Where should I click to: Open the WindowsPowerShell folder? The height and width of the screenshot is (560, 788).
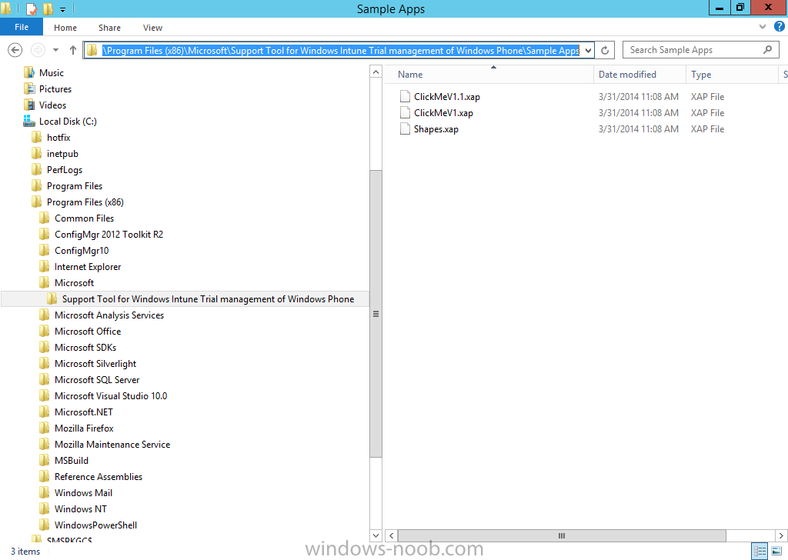tap(95, 525)
